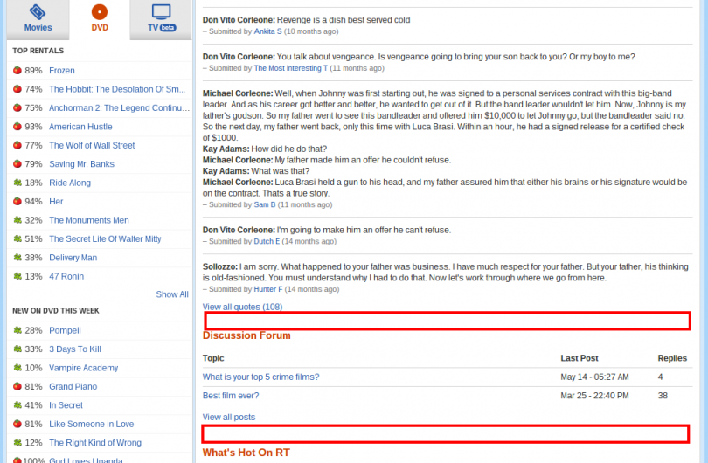Click the TV monitor icon

tap(161, 11)
